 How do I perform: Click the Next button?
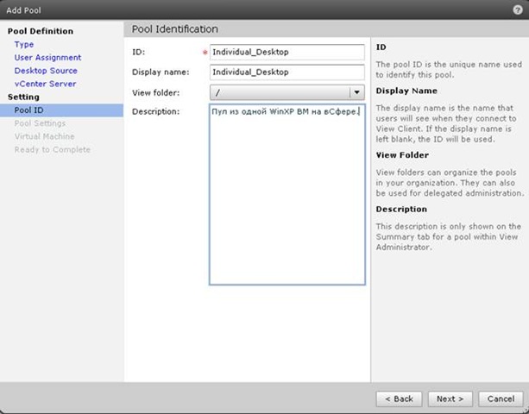[x=450, y=398]
